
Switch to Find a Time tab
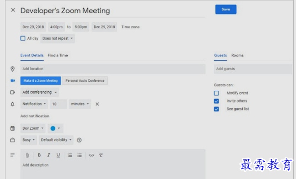coord(58,55)
